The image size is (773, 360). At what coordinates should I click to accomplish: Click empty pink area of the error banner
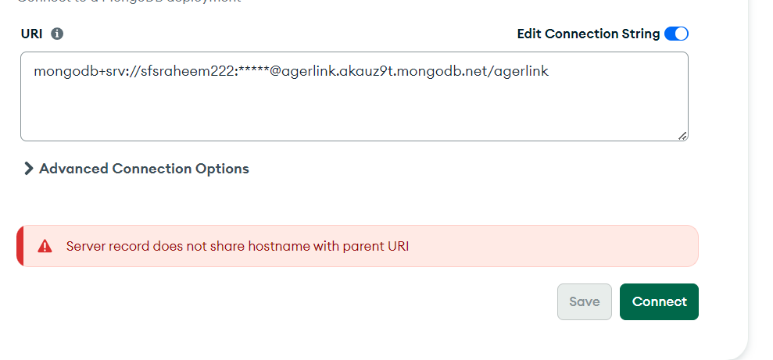[x=547, y=246]
